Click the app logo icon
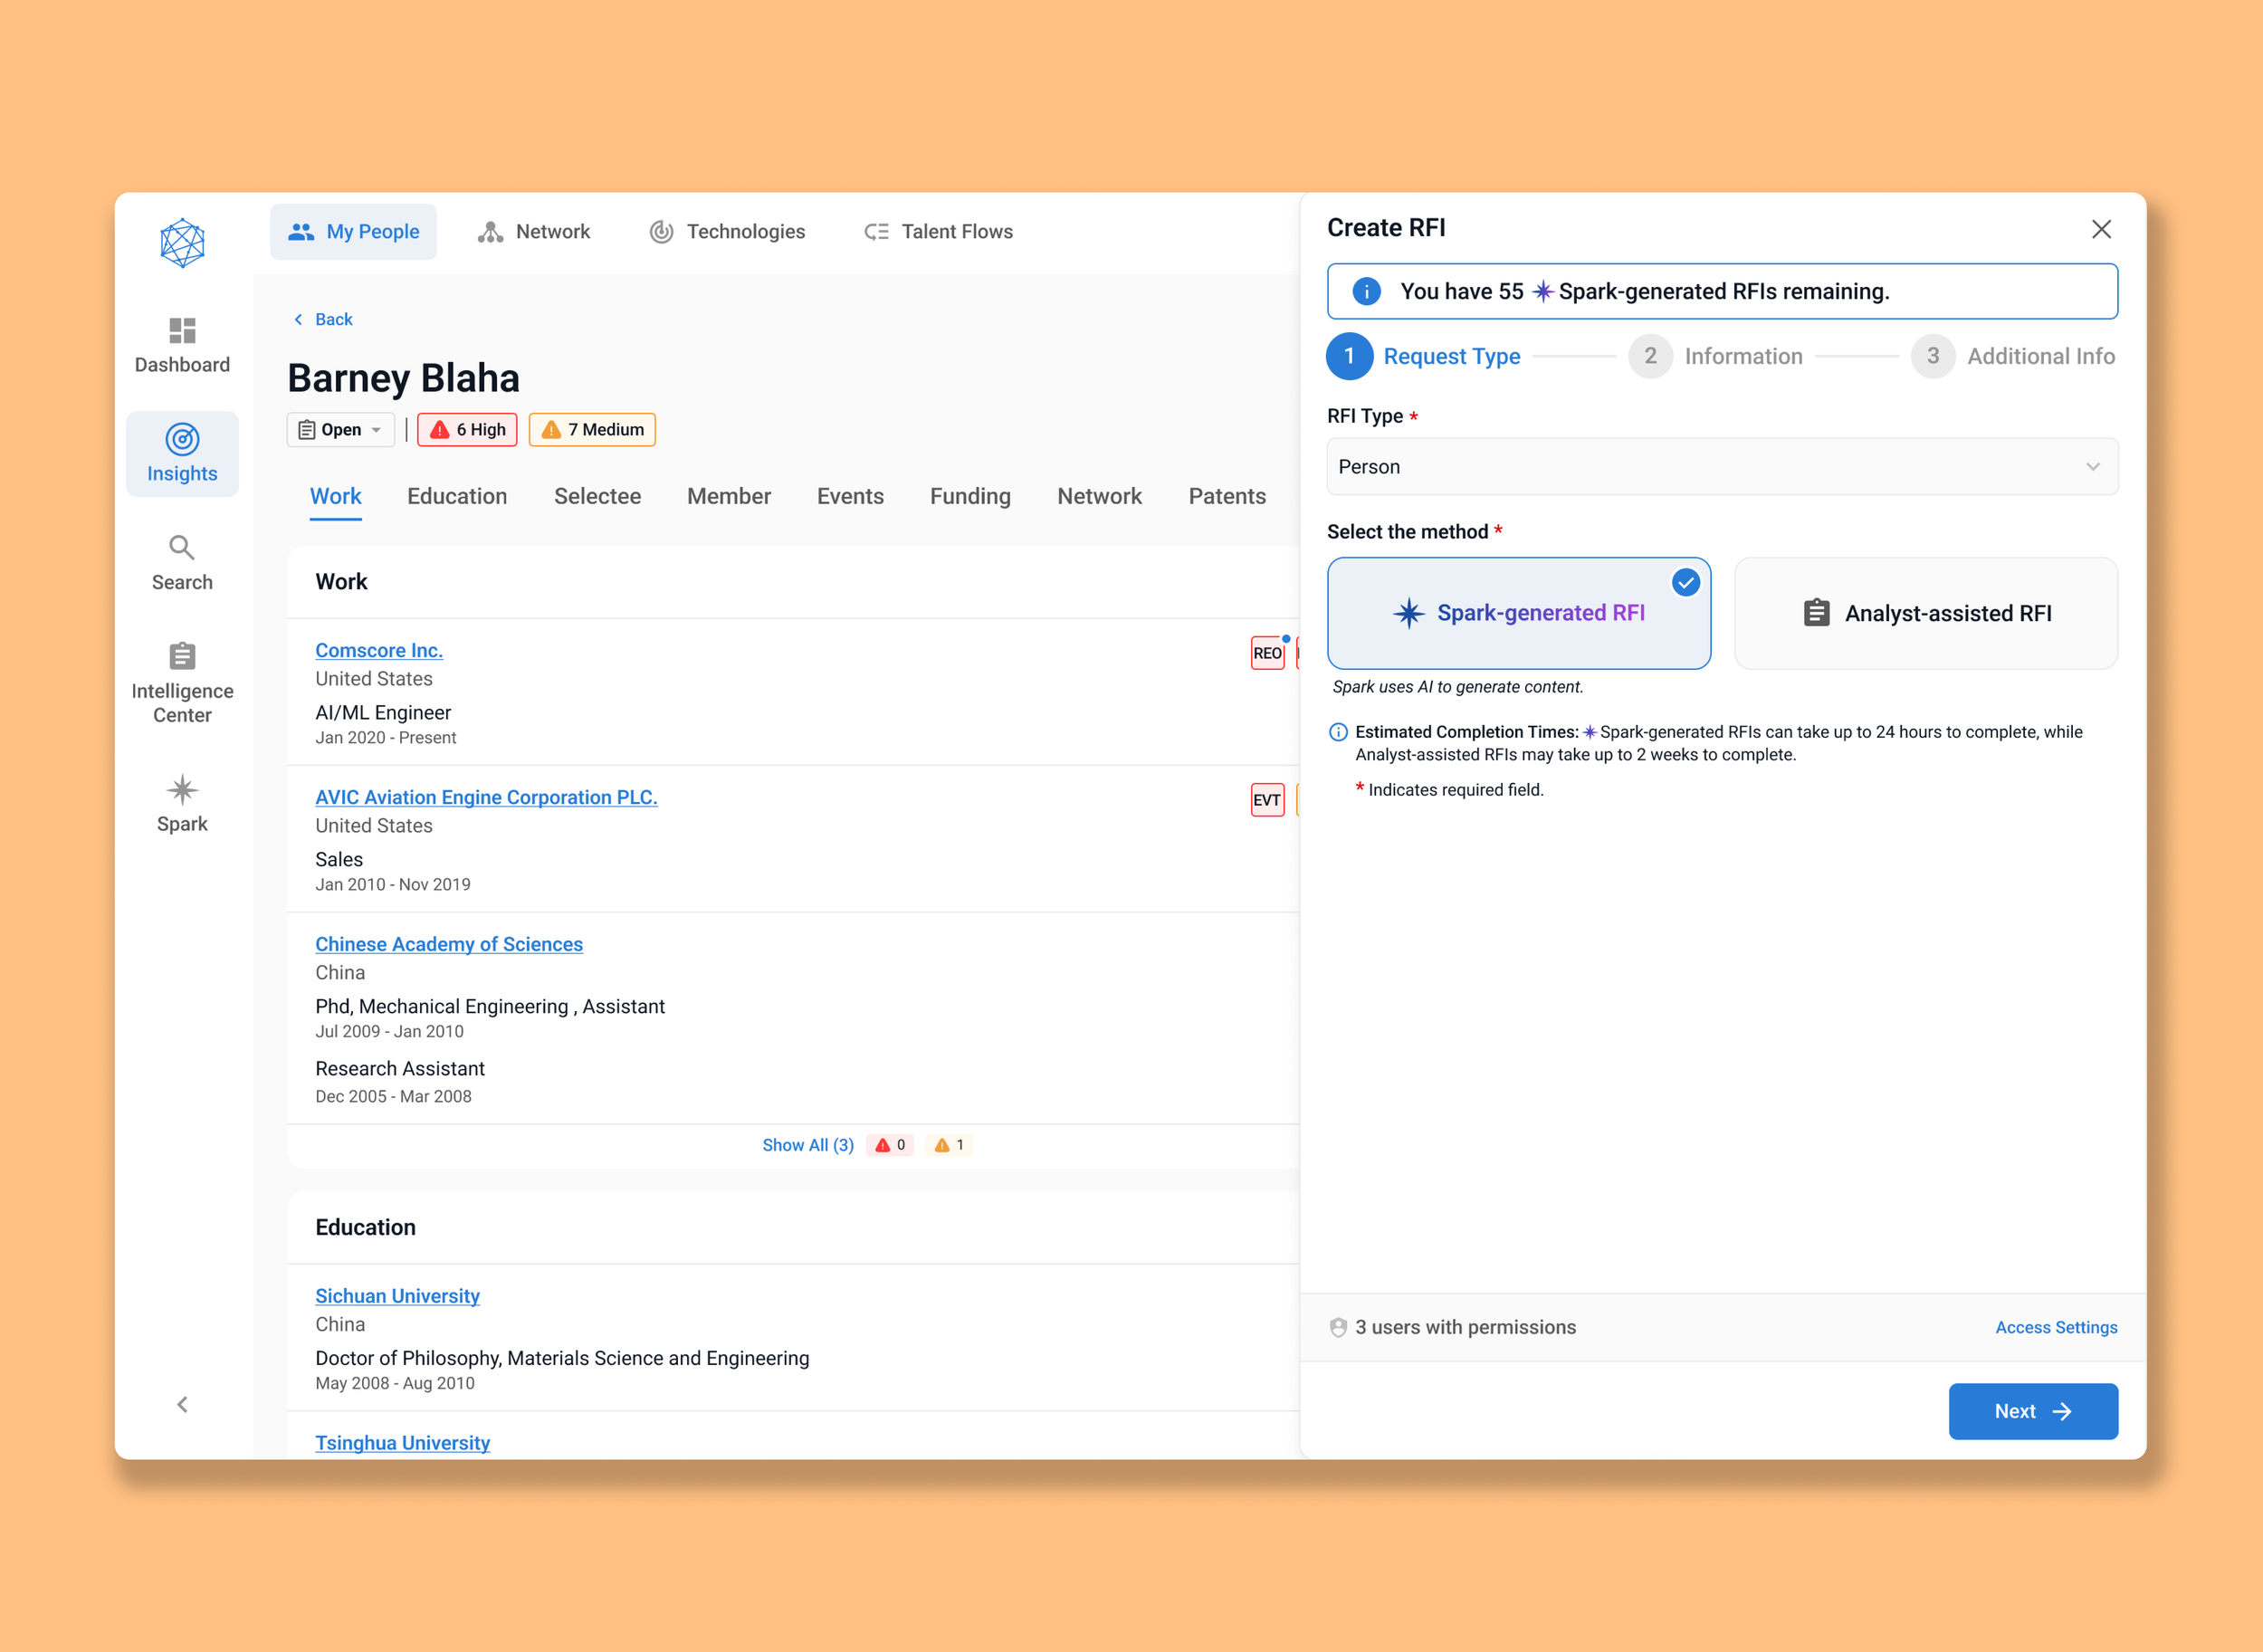Image resolution: width=2263 pixels, height=1652 pixels. 182,243
